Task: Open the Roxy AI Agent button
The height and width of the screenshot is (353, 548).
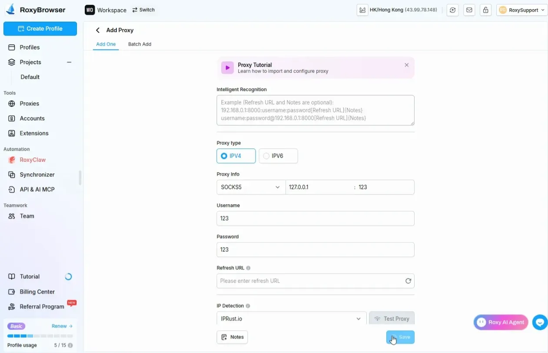Action: click(x=501, y=322)
